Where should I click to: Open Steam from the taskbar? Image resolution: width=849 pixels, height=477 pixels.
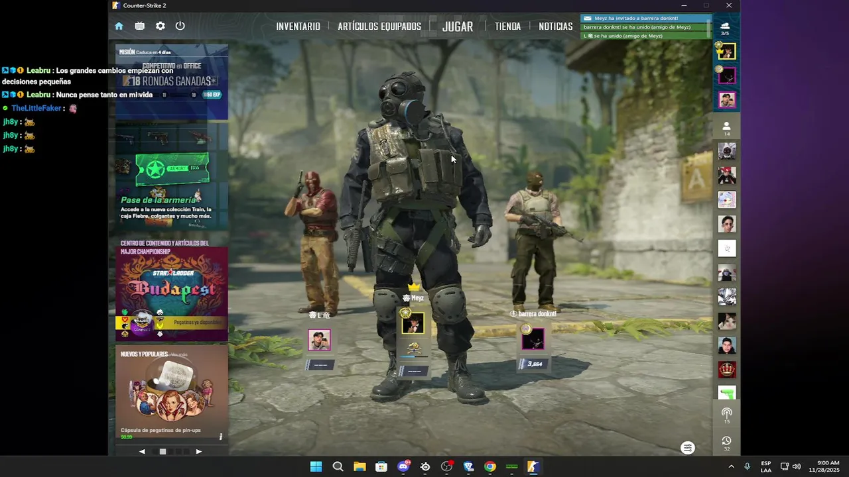[x=425, y=466]
